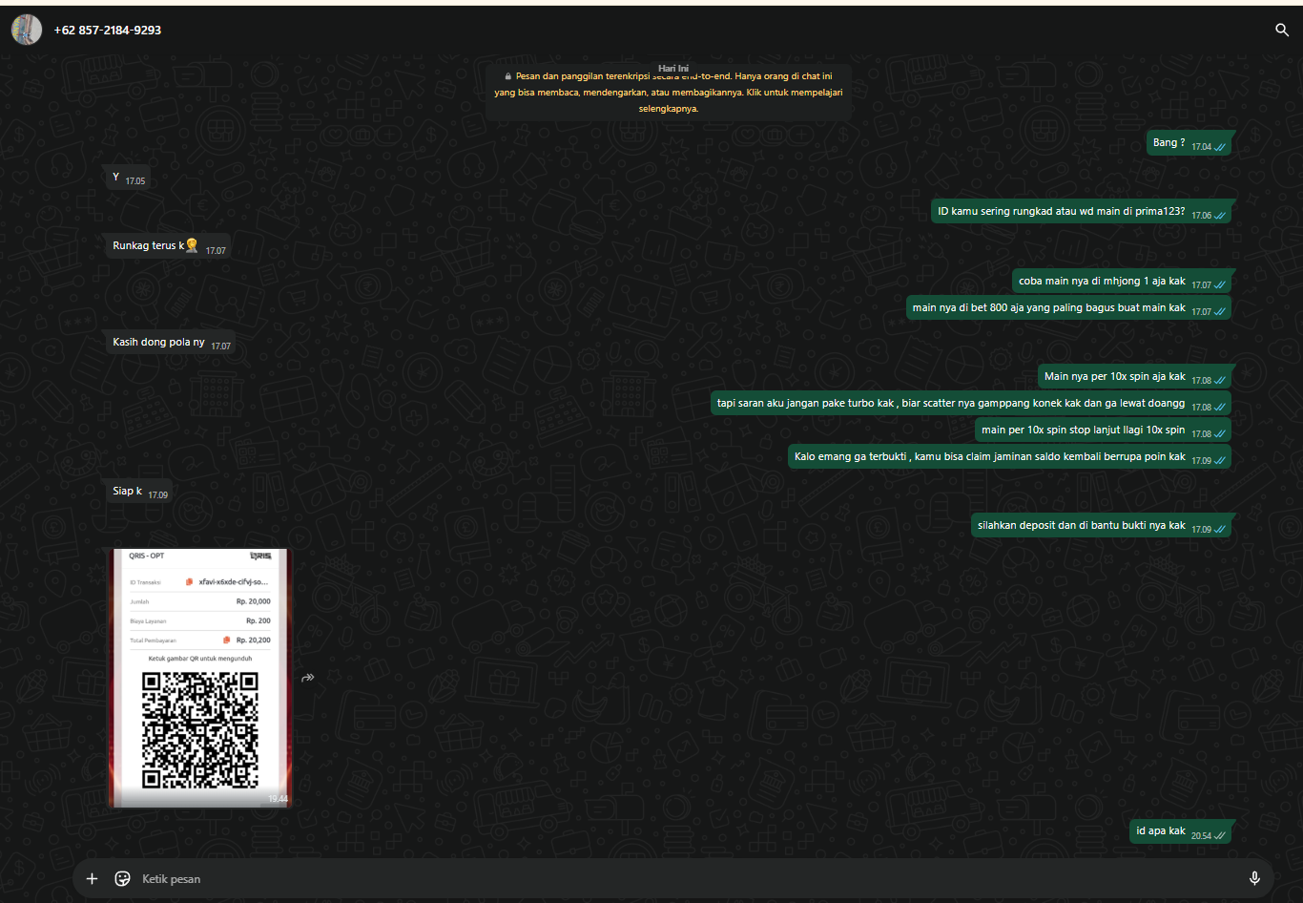Select the incoming "Y" message

tap(129, 178)
